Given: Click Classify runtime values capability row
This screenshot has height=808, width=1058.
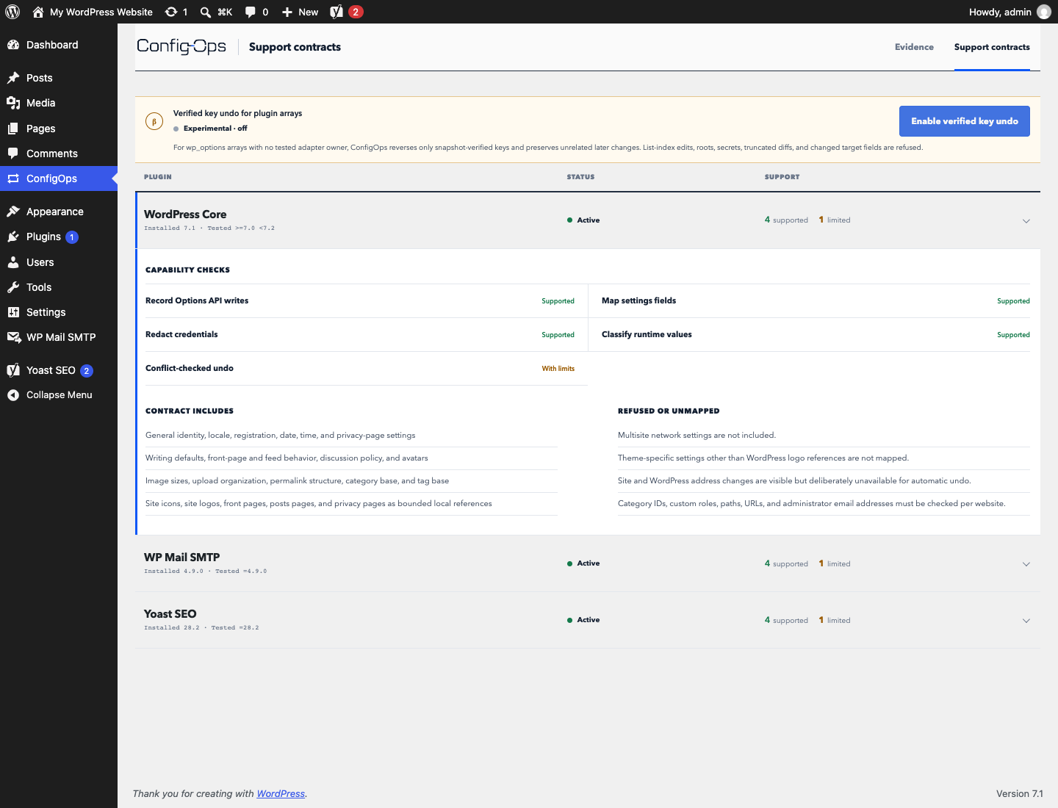Looking at the screenshot, I should coord(816,334).
